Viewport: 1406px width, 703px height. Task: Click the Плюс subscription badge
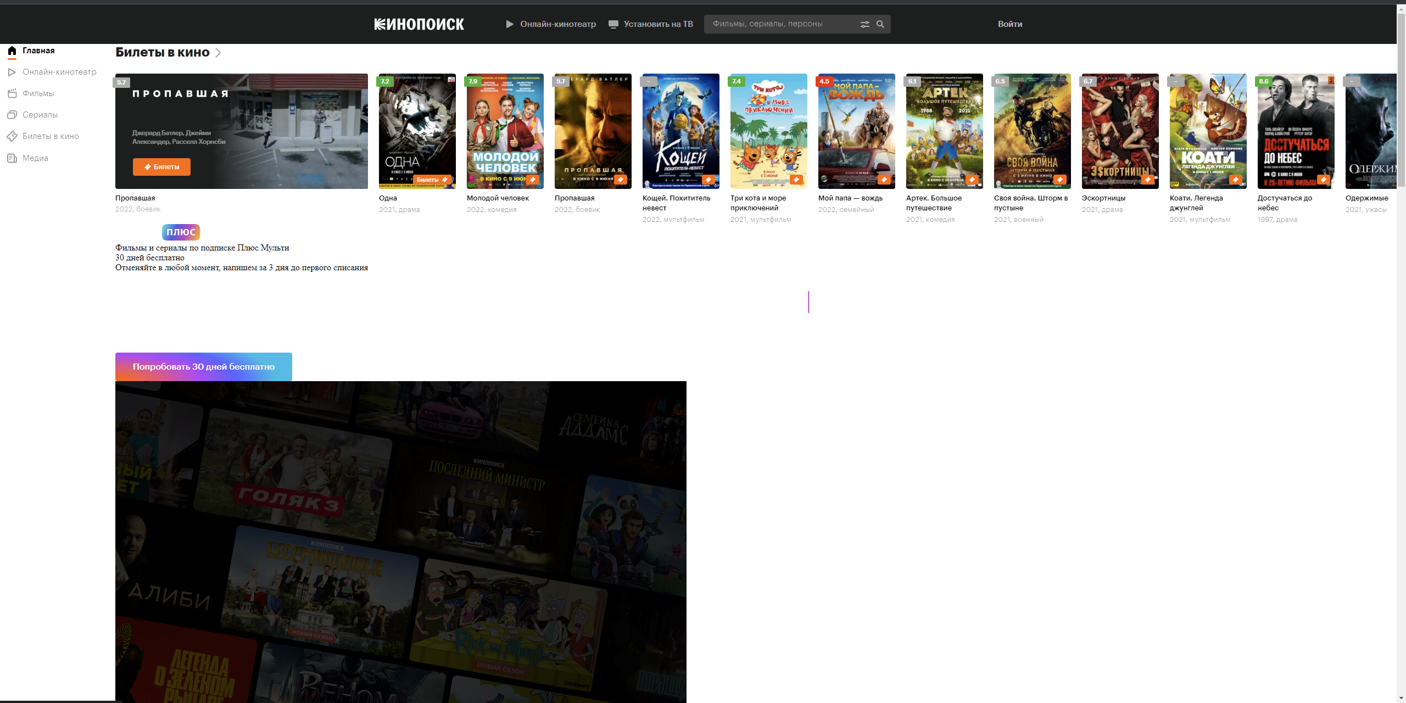point(181,232)
